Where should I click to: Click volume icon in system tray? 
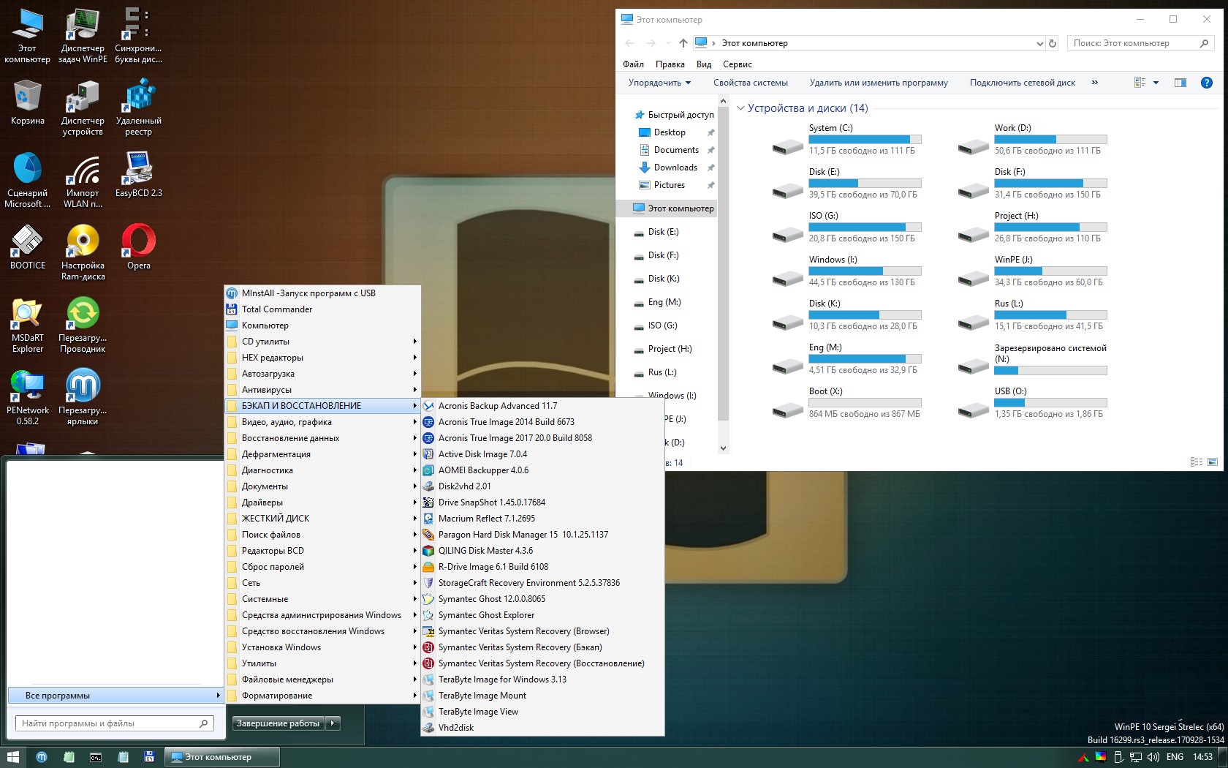click(x=1153, y=757)
